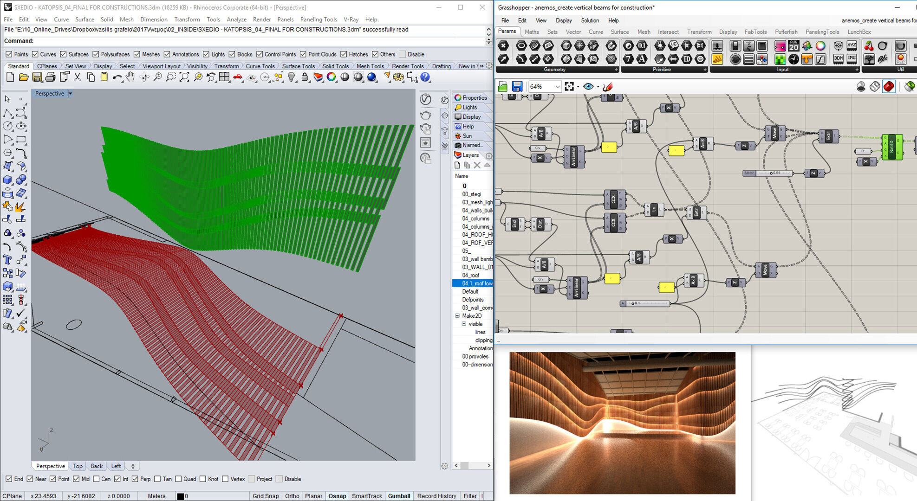Viewport: 917px width, 501px height.
Task: Click the Rhino Command input field
Action: coord(244,41)
